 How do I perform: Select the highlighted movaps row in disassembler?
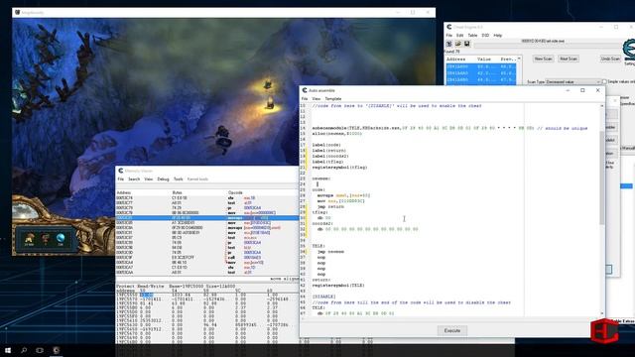pos(207,218)
